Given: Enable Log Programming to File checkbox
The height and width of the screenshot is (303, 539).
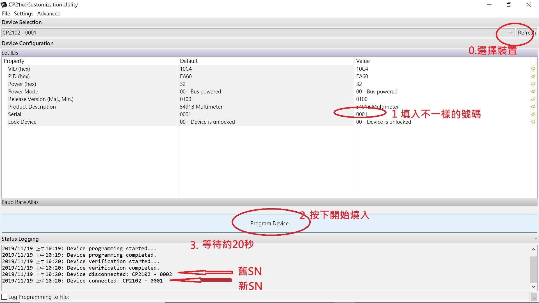Looking at the screenshot, I should [x=4, y=297].
